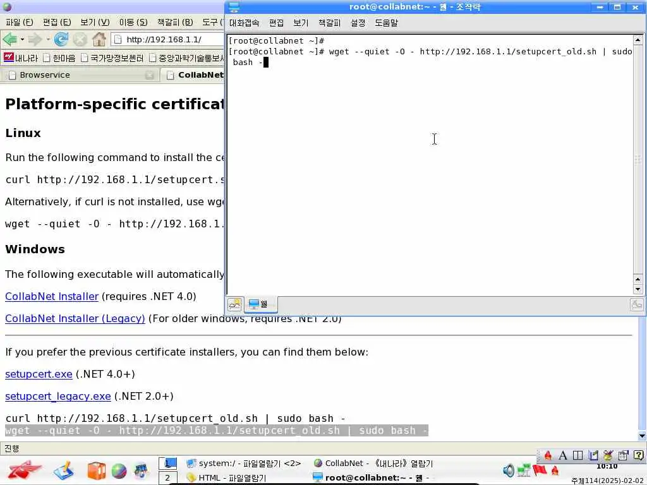The height and width of the screenshot is (485, 647).
Task: Minimize the terminal window
Action: click(x=600, y=7)
